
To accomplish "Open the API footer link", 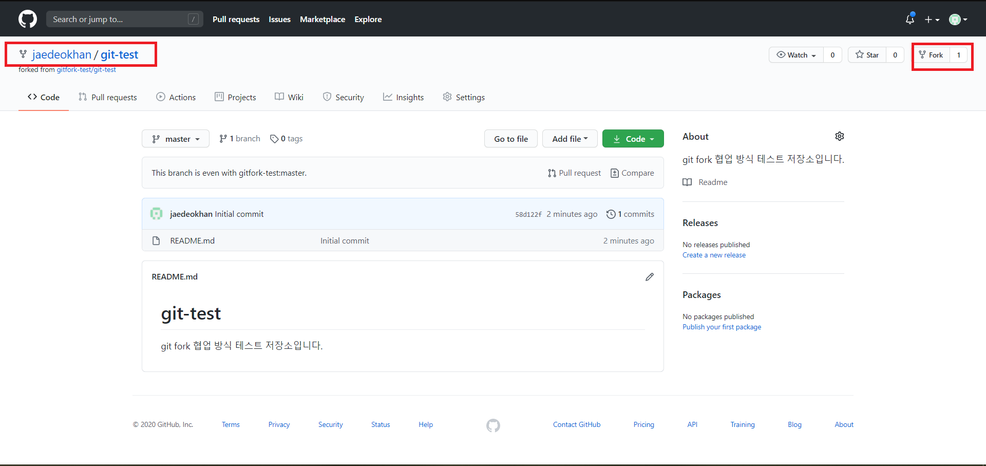I will pos(692,424).
